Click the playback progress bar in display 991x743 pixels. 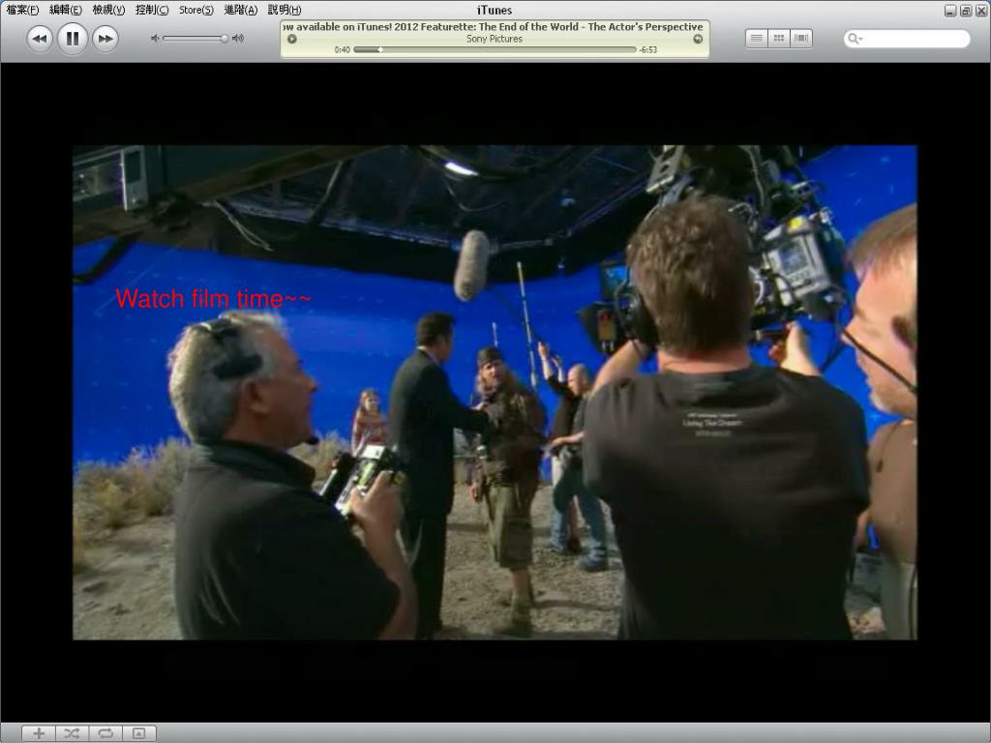[495, 49]
